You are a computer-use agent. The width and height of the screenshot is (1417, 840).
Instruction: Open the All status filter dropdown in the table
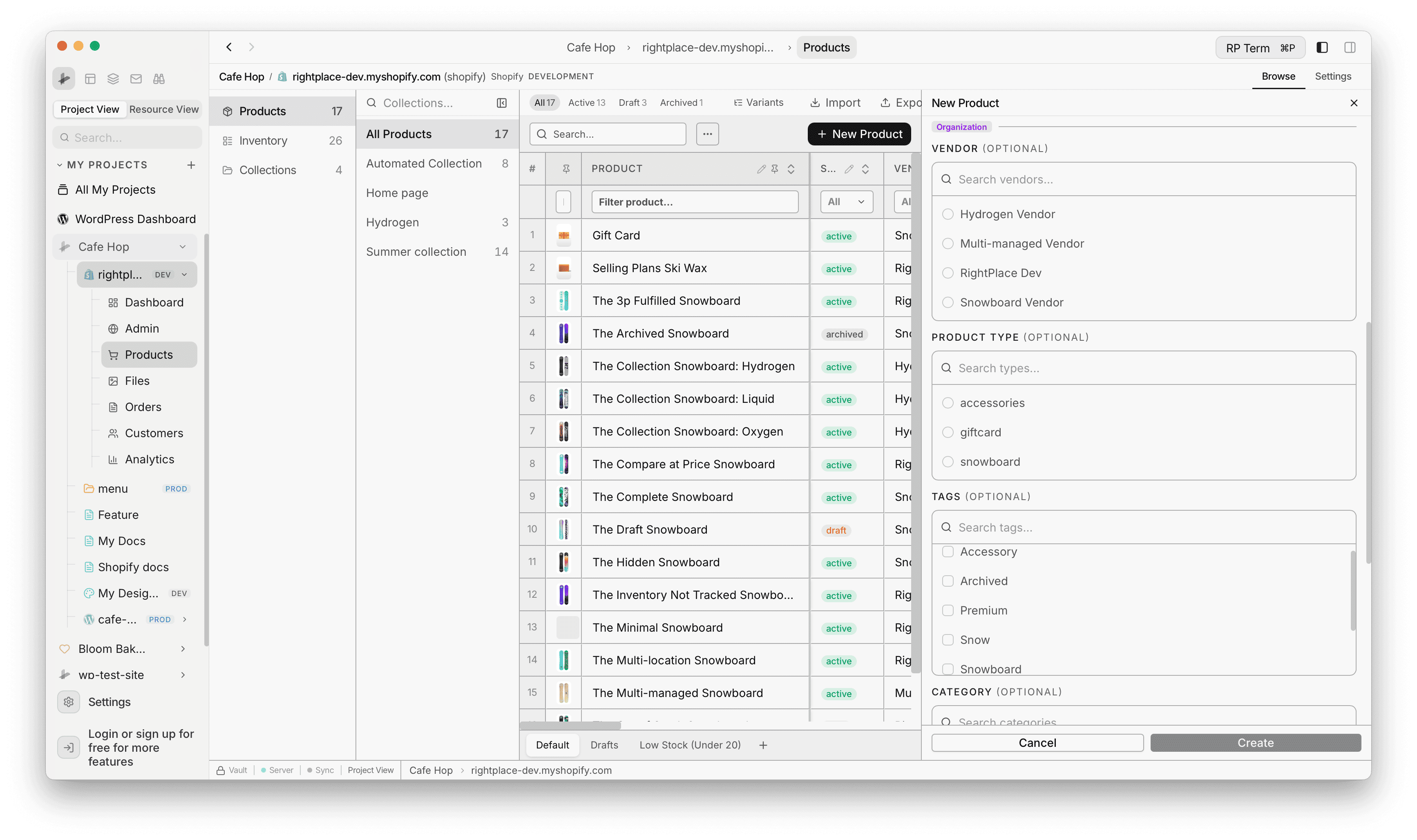pos(846,201)
